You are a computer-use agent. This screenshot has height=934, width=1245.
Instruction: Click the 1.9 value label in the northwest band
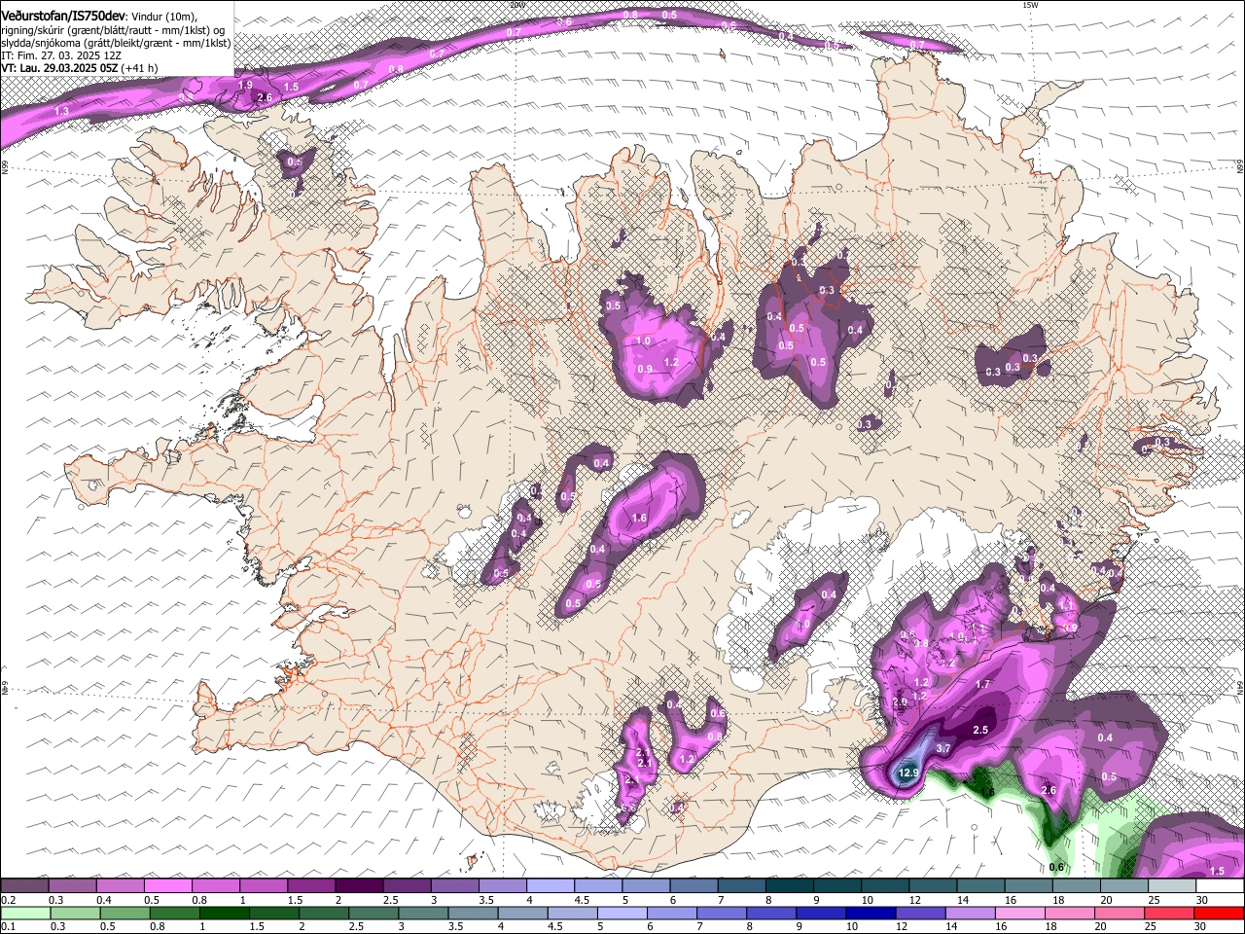tap(246, 86)
